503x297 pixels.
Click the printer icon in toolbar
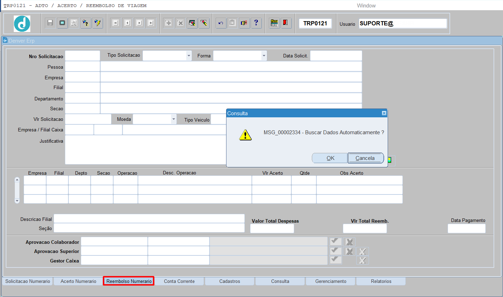coord(74,23)
